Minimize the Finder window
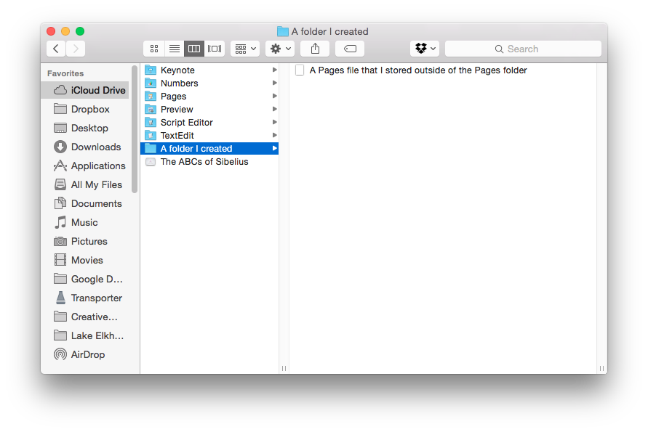The image size is (648, 432). tap(65, 31)
